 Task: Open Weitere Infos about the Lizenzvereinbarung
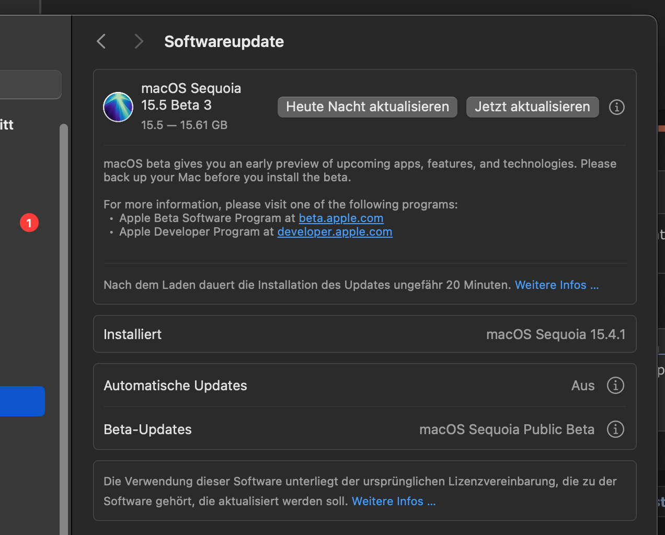pos(393,502)
